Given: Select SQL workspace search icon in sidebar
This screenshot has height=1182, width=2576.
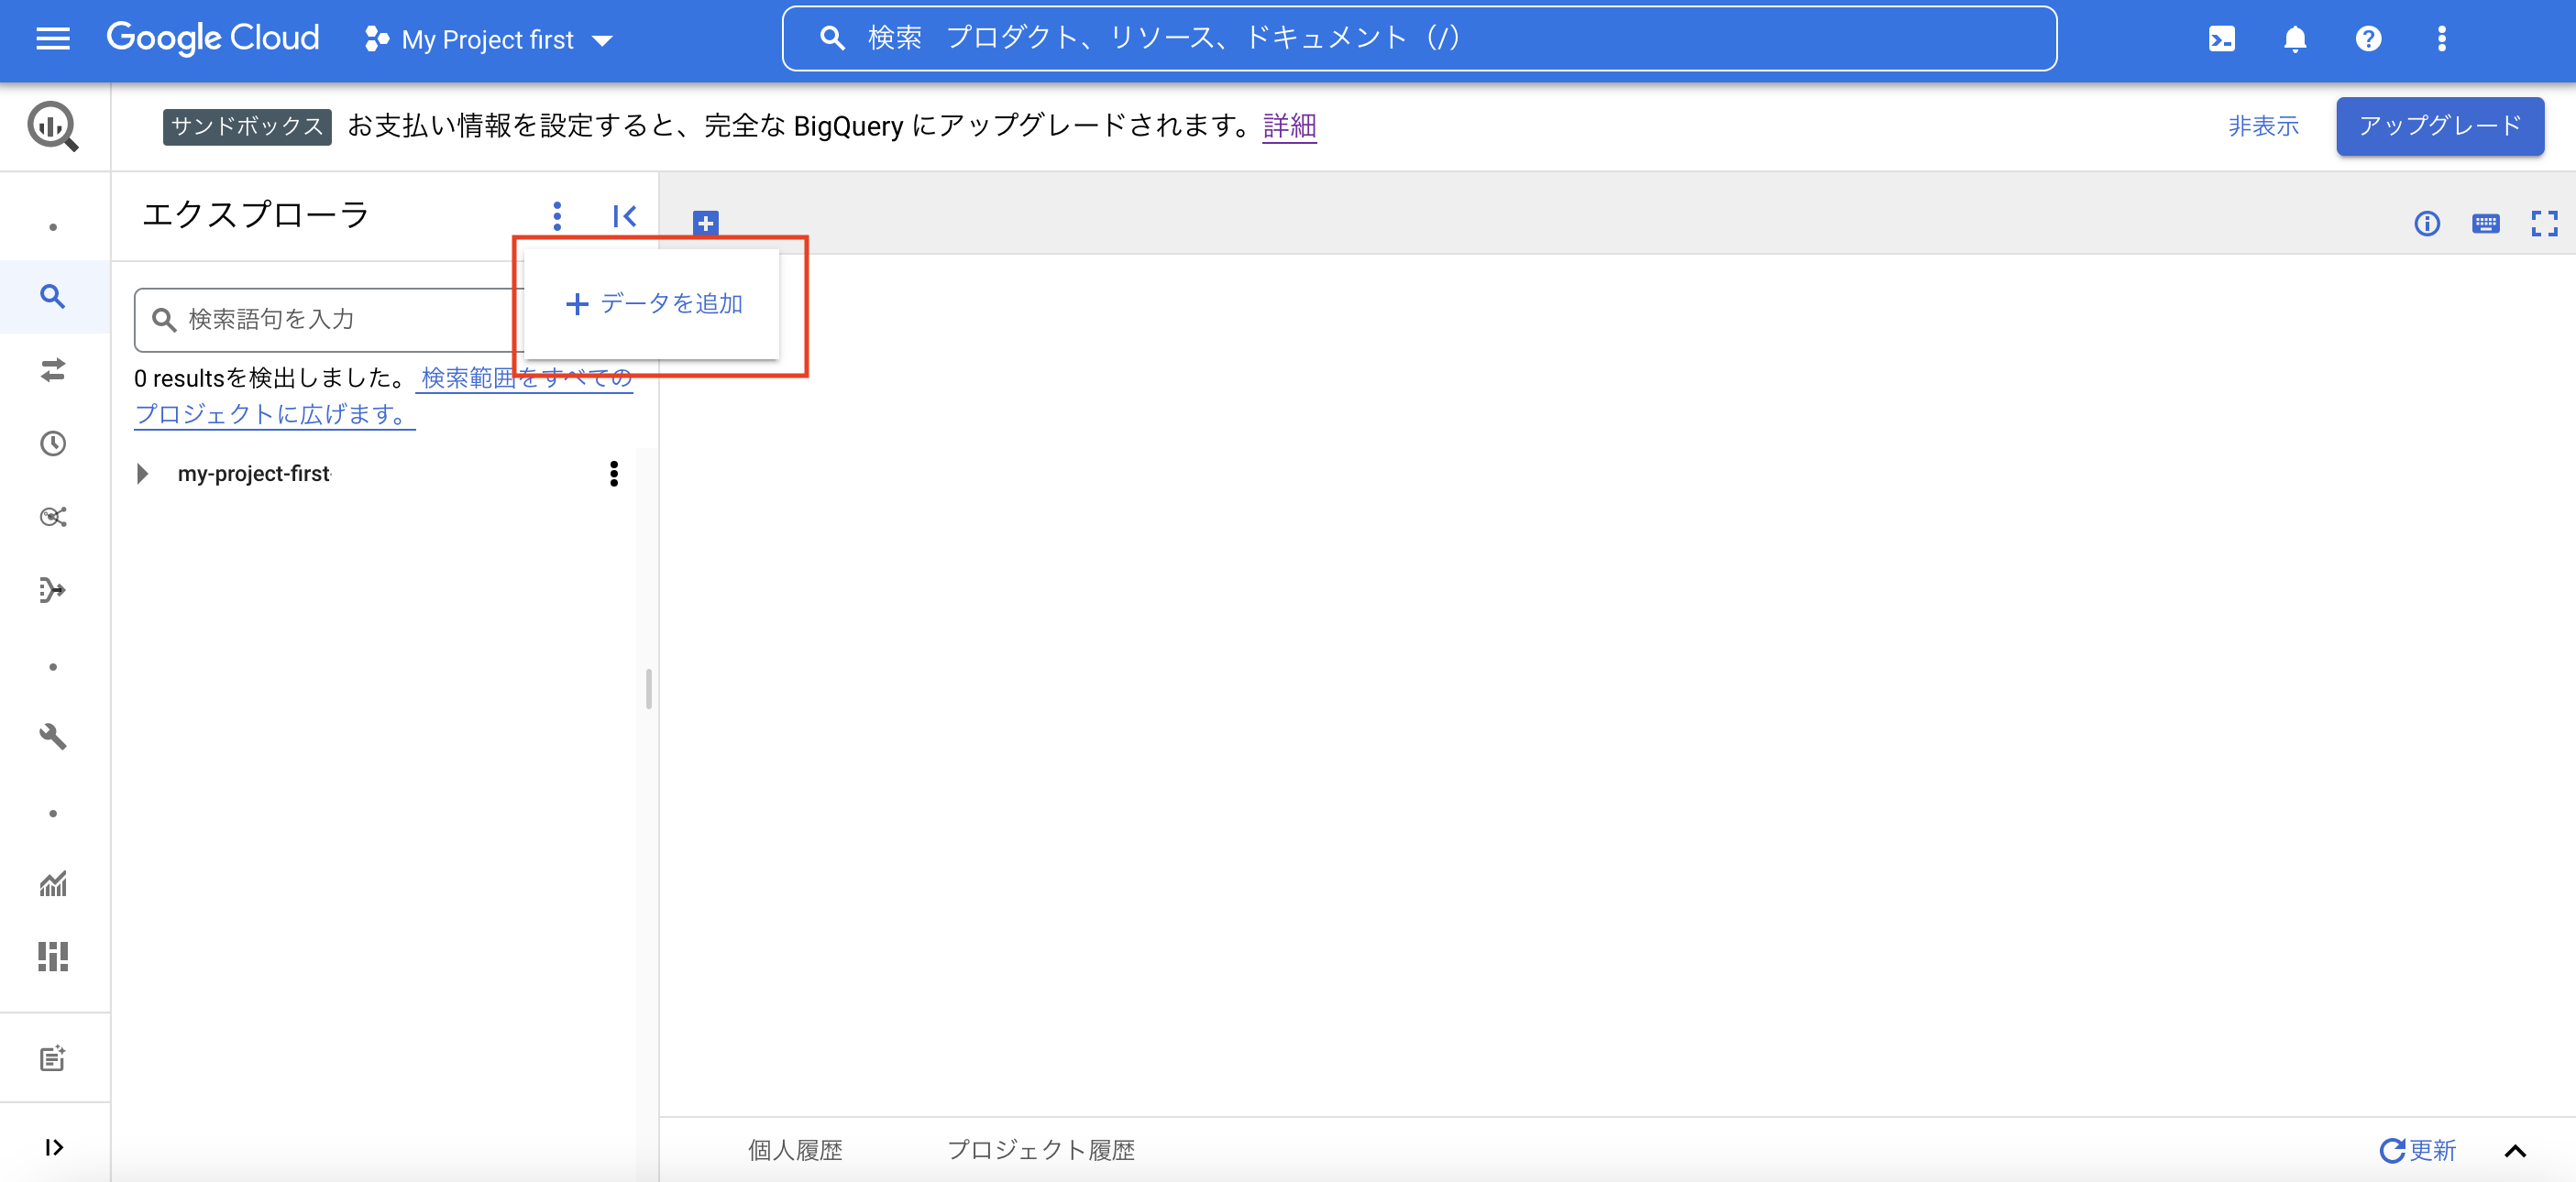Looking at the screenshot, I should pyautogui.click(x=53, y=297).
